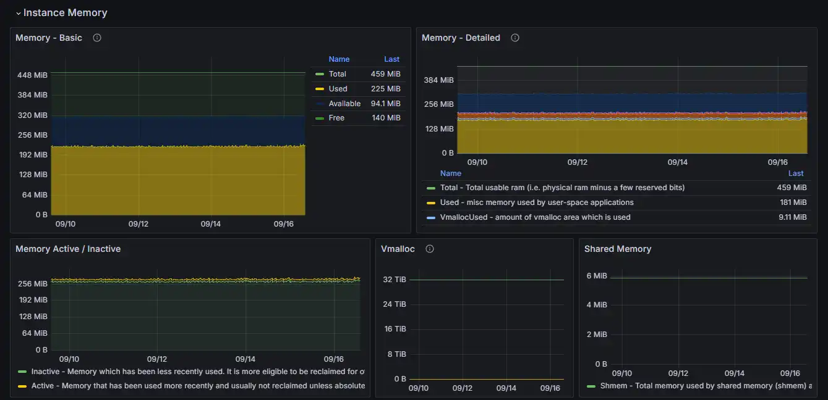Toggle the Used series label in Memory - Basic legend
The image size is (828, 400).
click(x=338, y=89)
